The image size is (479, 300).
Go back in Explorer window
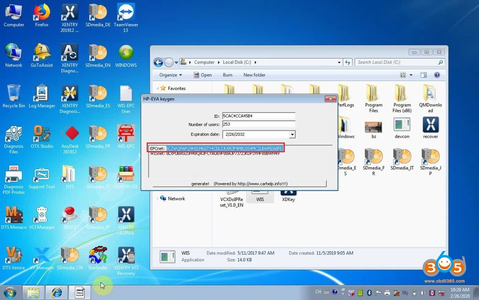click(158, 62)
